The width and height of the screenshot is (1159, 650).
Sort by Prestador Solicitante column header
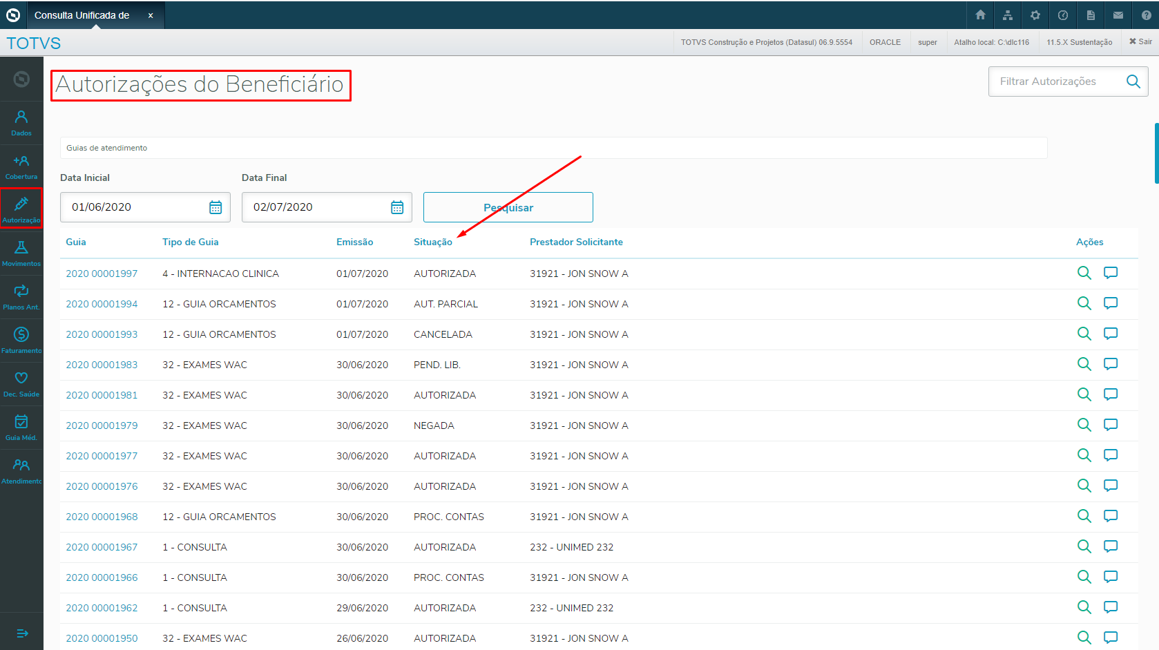tap(576, 242)
